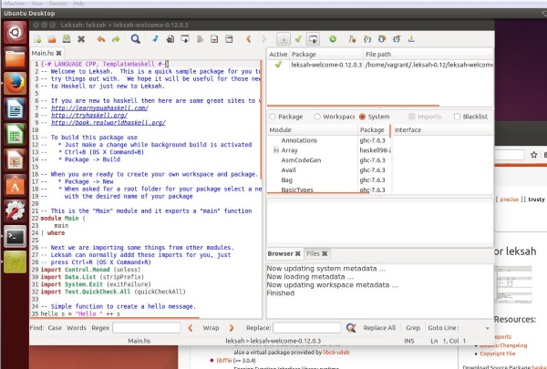This screenshot has height=369, width=547.
Task: Click the module list's orange horizontal scrollbar
Action: coord(318,192)
